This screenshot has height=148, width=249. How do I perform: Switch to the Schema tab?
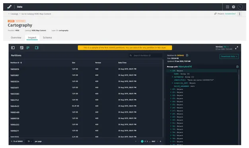(47, 38)
